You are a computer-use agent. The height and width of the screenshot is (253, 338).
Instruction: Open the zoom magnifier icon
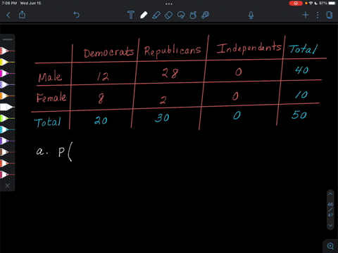tap(330, 246)
